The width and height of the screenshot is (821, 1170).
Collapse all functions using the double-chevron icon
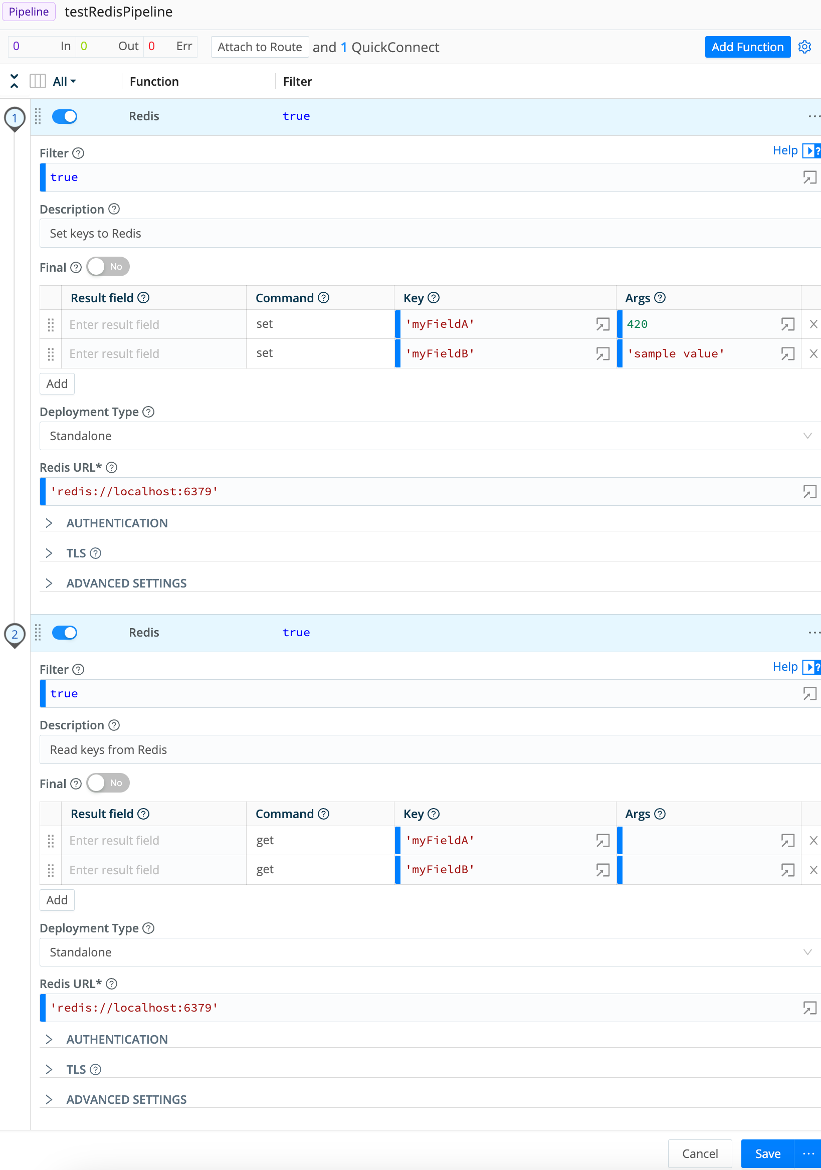pyautogui.click(x=14, y=81)
